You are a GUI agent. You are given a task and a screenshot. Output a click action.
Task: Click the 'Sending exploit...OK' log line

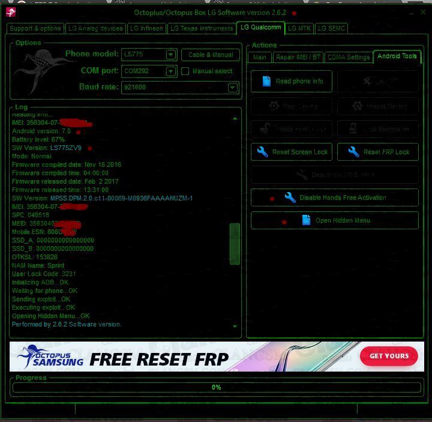tap(41, 300)
